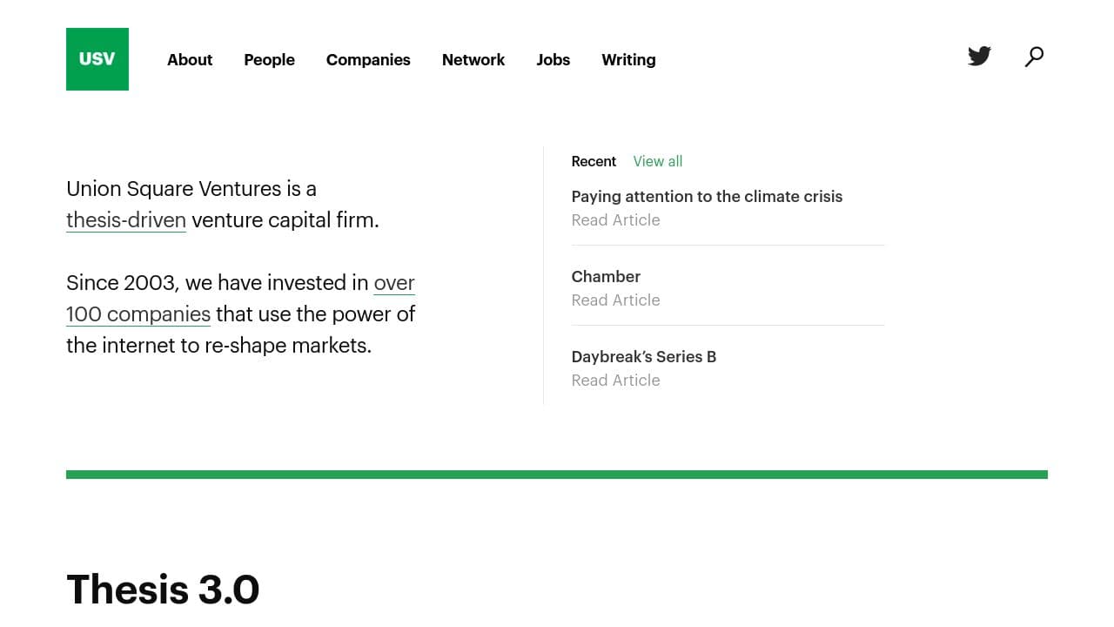Click the search magnifier icon

click(1034, 56)
